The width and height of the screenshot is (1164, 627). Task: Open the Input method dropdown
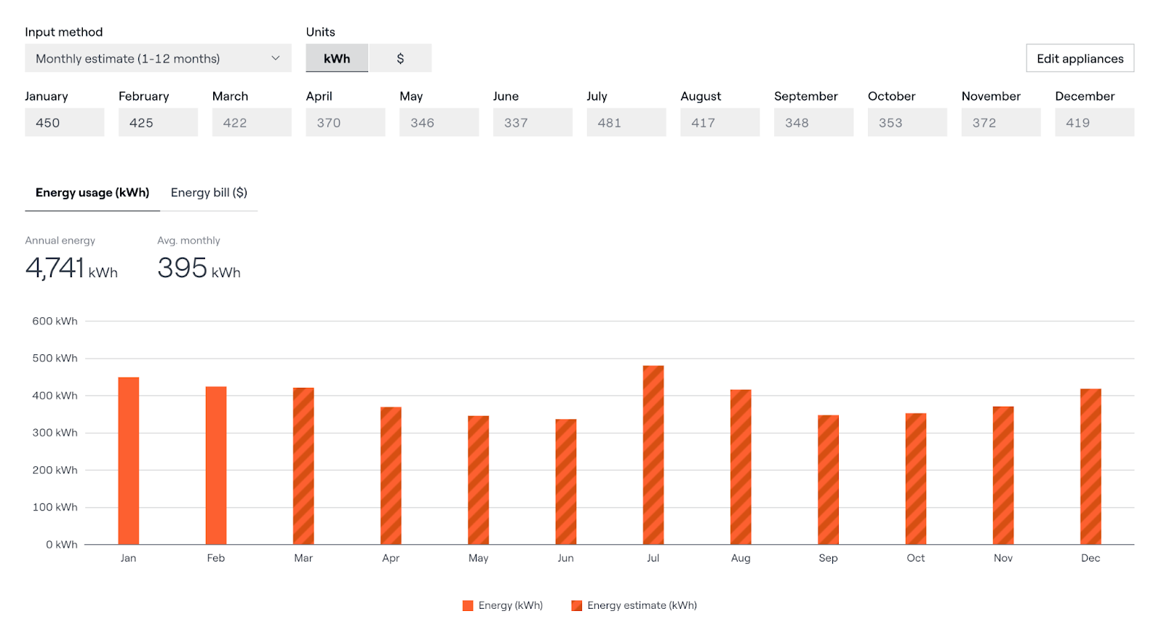[x=157, y=58]
